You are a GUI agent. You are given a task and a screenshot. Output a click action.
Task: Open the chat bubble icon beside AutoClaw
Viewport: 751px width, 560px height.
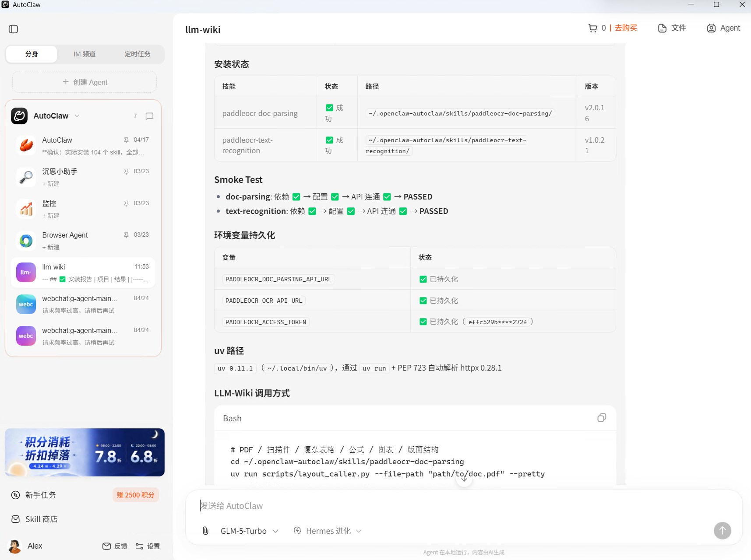[149, 116]
